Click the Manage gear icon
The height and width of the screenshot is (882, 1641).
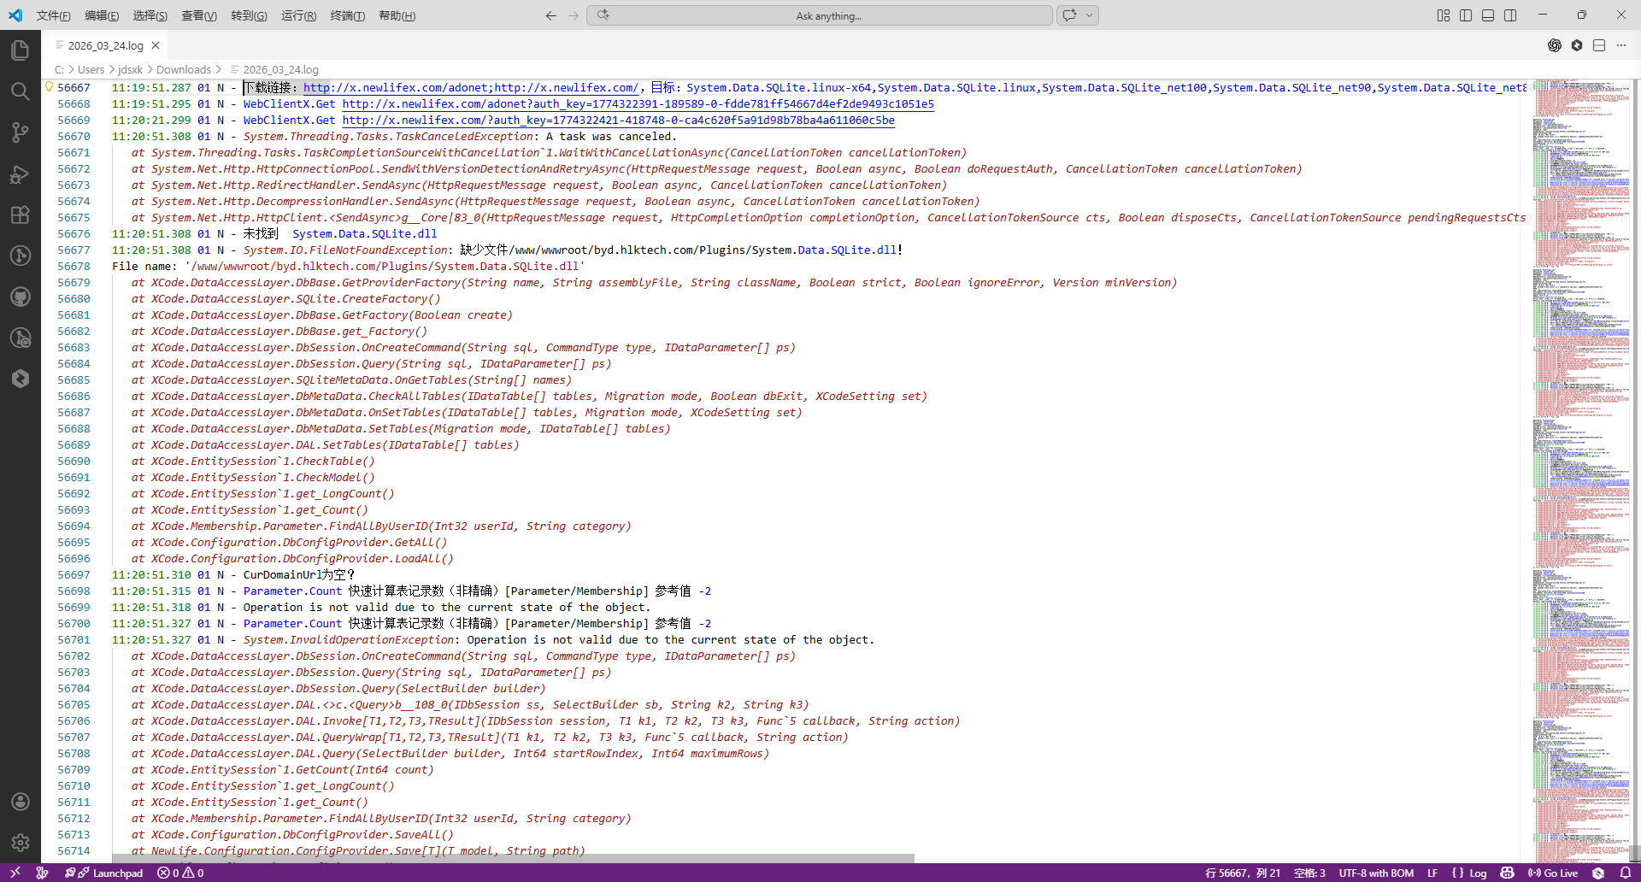pyautogui.click(x=21, y=843)
